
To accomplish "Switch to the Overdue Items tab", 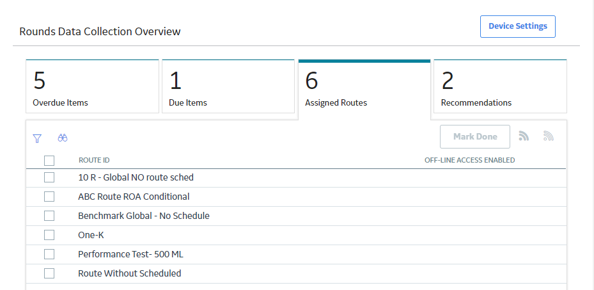I will pyautogui.click(x=92, y=86).
